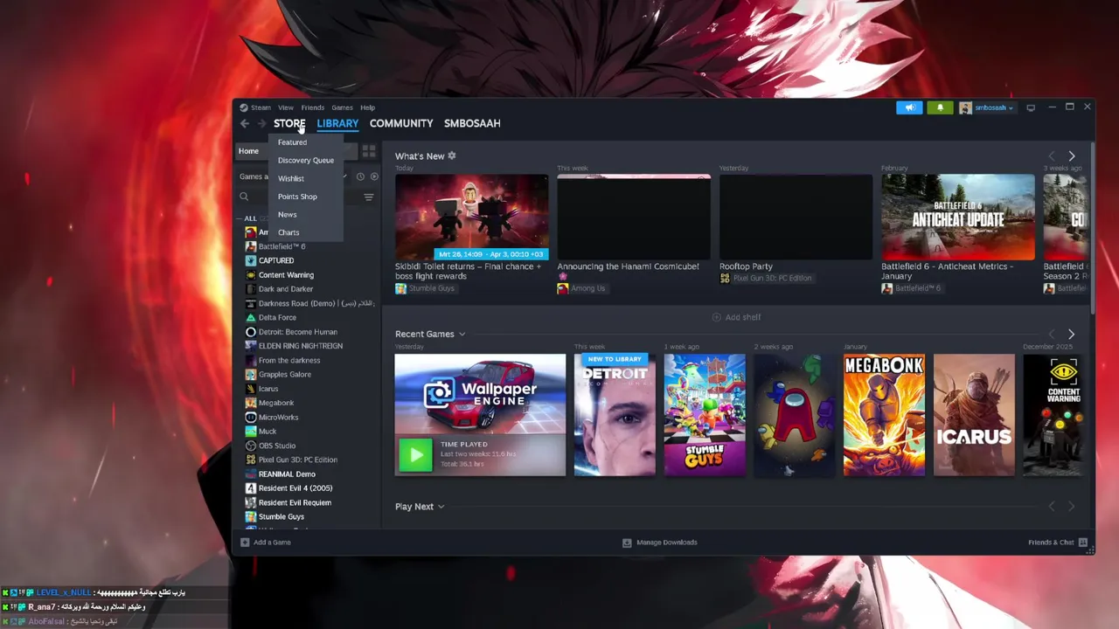Screen dimensions: 1119x629
Task: Click the Home button in library sidebar
Action: [x=248, y=151]
